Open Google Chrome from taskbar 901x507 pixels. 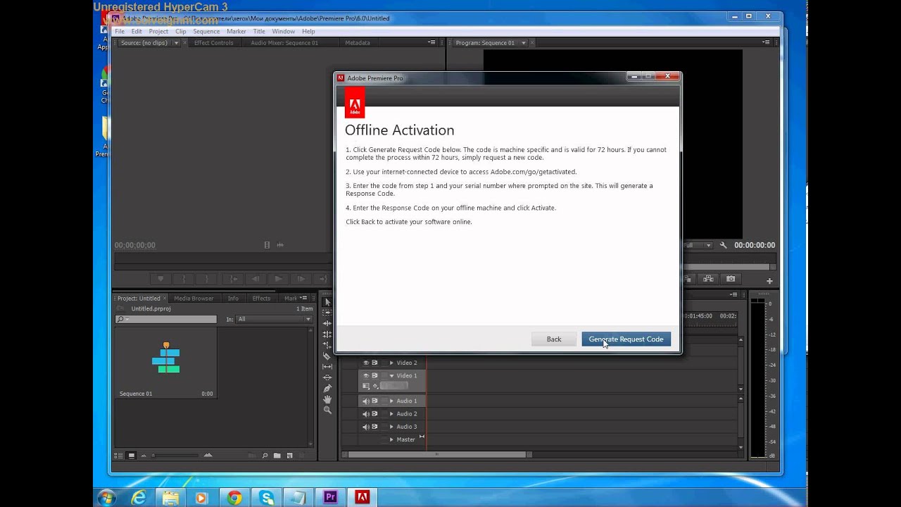(x=234, y=498)
